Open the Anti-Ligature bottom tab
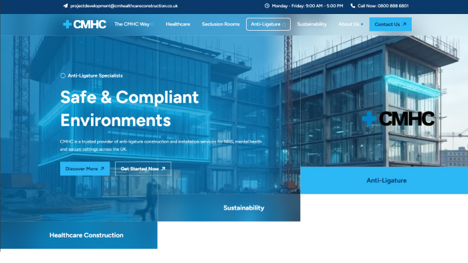This screenshot has height=263, width=468. click(384, 180)
